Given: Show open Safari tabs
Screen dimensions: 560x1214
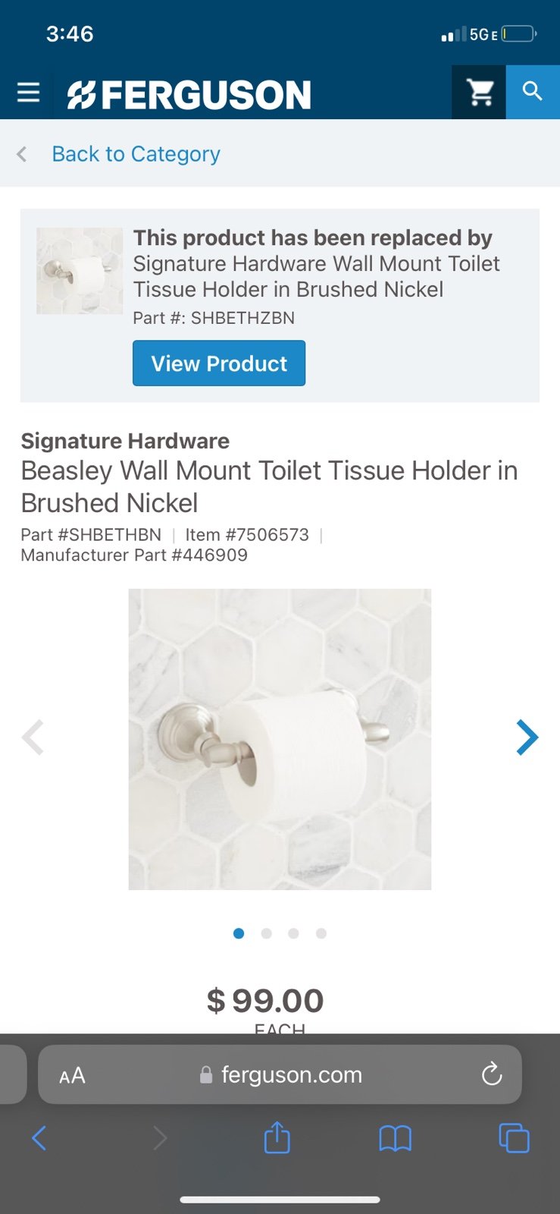Looking at the screenshot, I should coord(514,1138).
